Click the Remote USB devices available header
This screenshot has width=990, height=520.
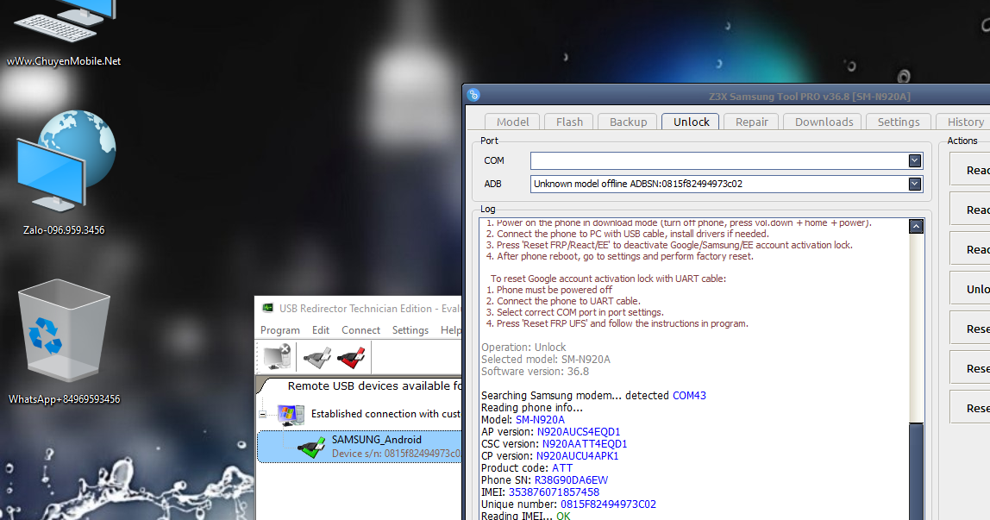click(x=374, y=385)
